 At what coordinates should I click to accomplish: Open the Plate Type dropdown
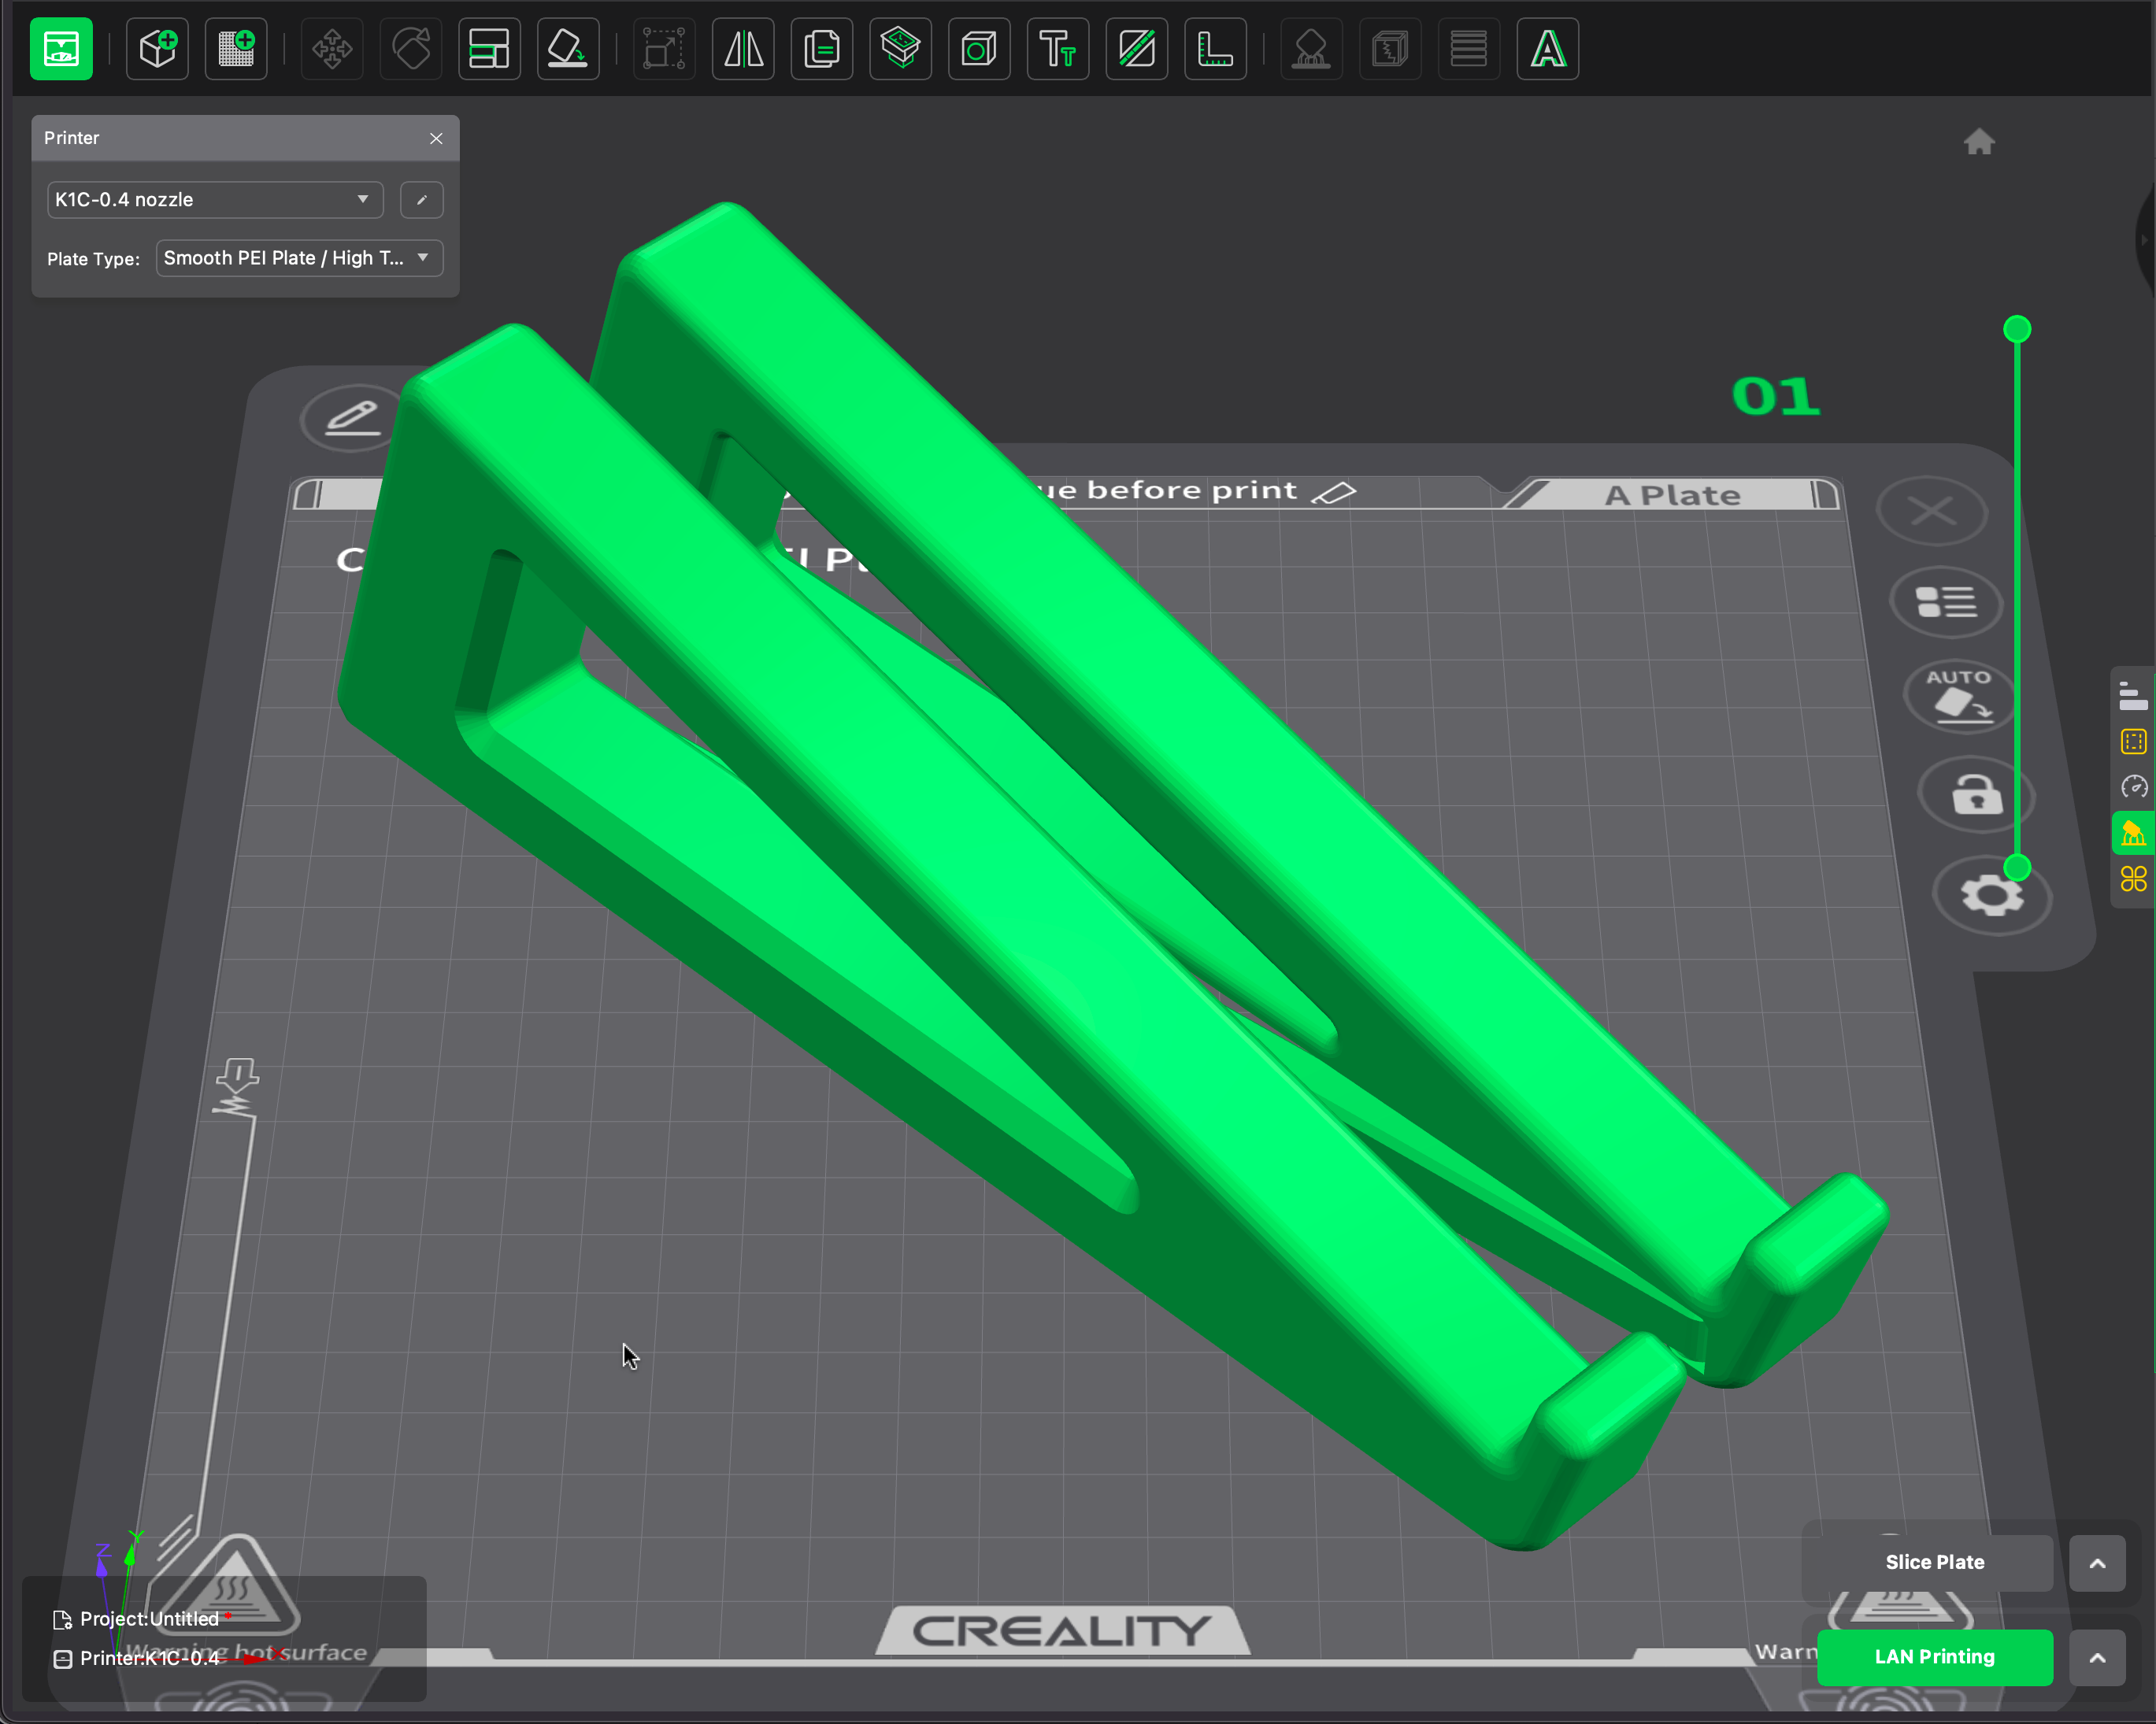pyautogui.click(x=299, y=258)
